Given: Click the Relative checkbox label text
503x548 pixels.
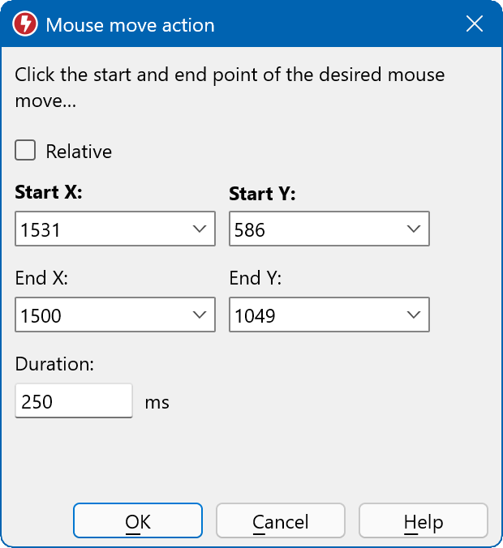Looking at the screenshot, I should 79,152.
